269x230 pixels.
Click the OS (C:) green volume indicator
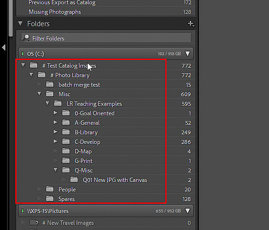point(22,54)
